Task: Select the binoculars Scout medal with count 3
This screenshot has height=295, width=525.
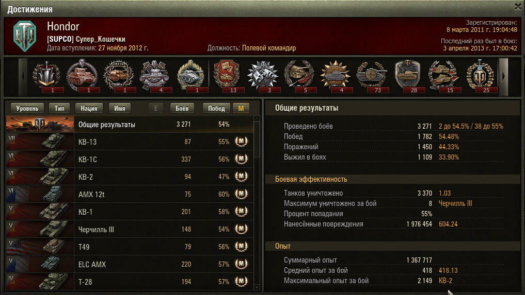Action: coord(263,76)
